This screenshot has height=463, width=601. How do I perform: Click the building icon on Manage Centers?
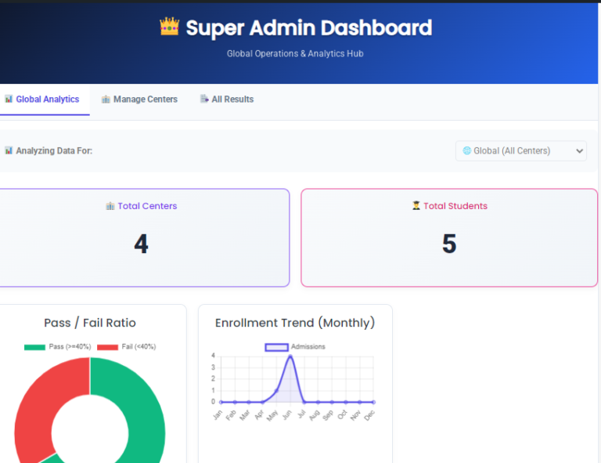point(106,99)
